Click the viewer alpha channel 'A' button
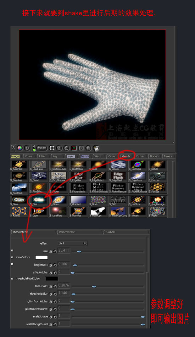Viewport: 195px width, 337px height. click(x=13, y=148)
